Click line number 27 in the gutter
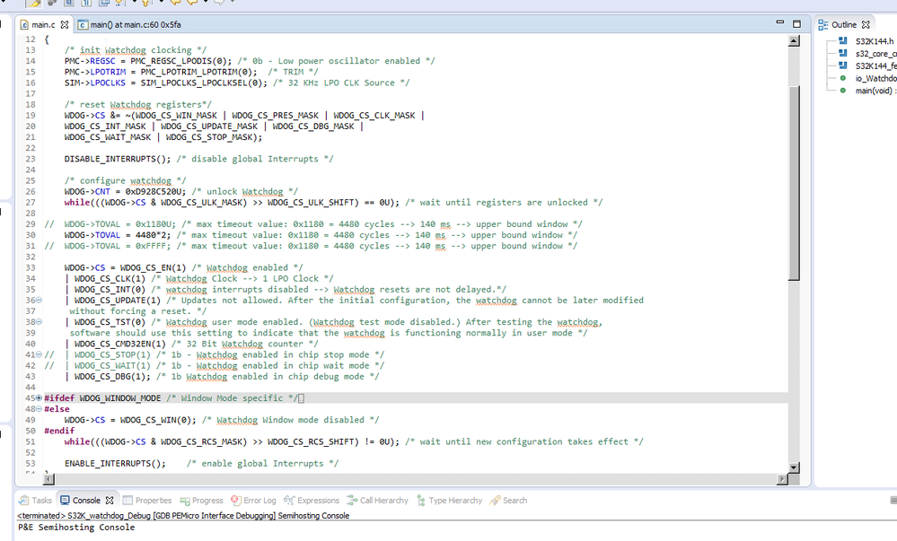The width and height of the screenshot is (897, 541). click(x=31, y=203)
